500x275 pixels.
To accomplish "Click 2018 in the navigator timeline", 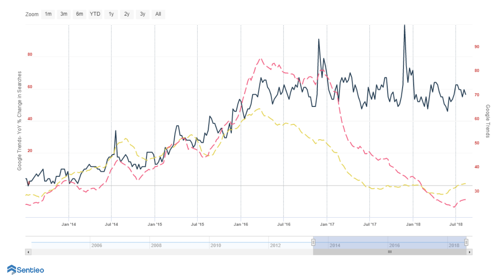I will (454, 245).
